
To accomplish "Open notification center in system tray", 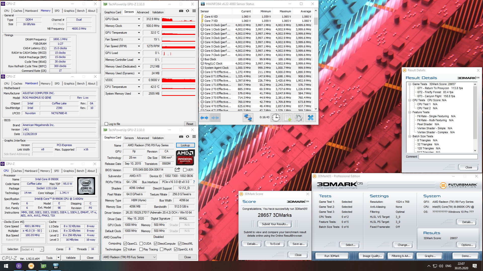I will [x=475, y=266].
